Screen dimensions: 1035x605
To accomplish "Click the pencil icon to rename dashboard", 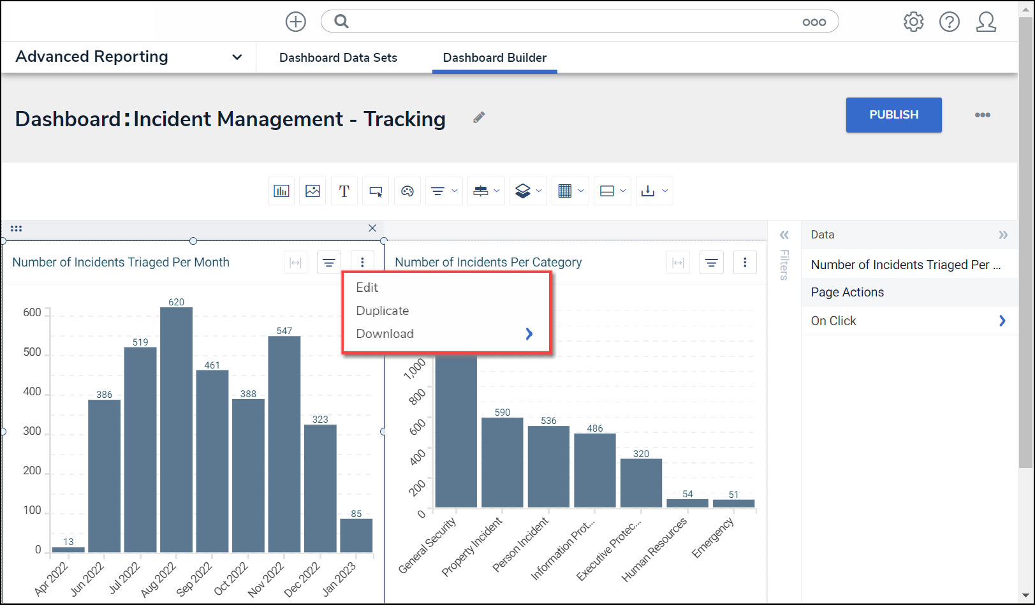I will (479, 117).
